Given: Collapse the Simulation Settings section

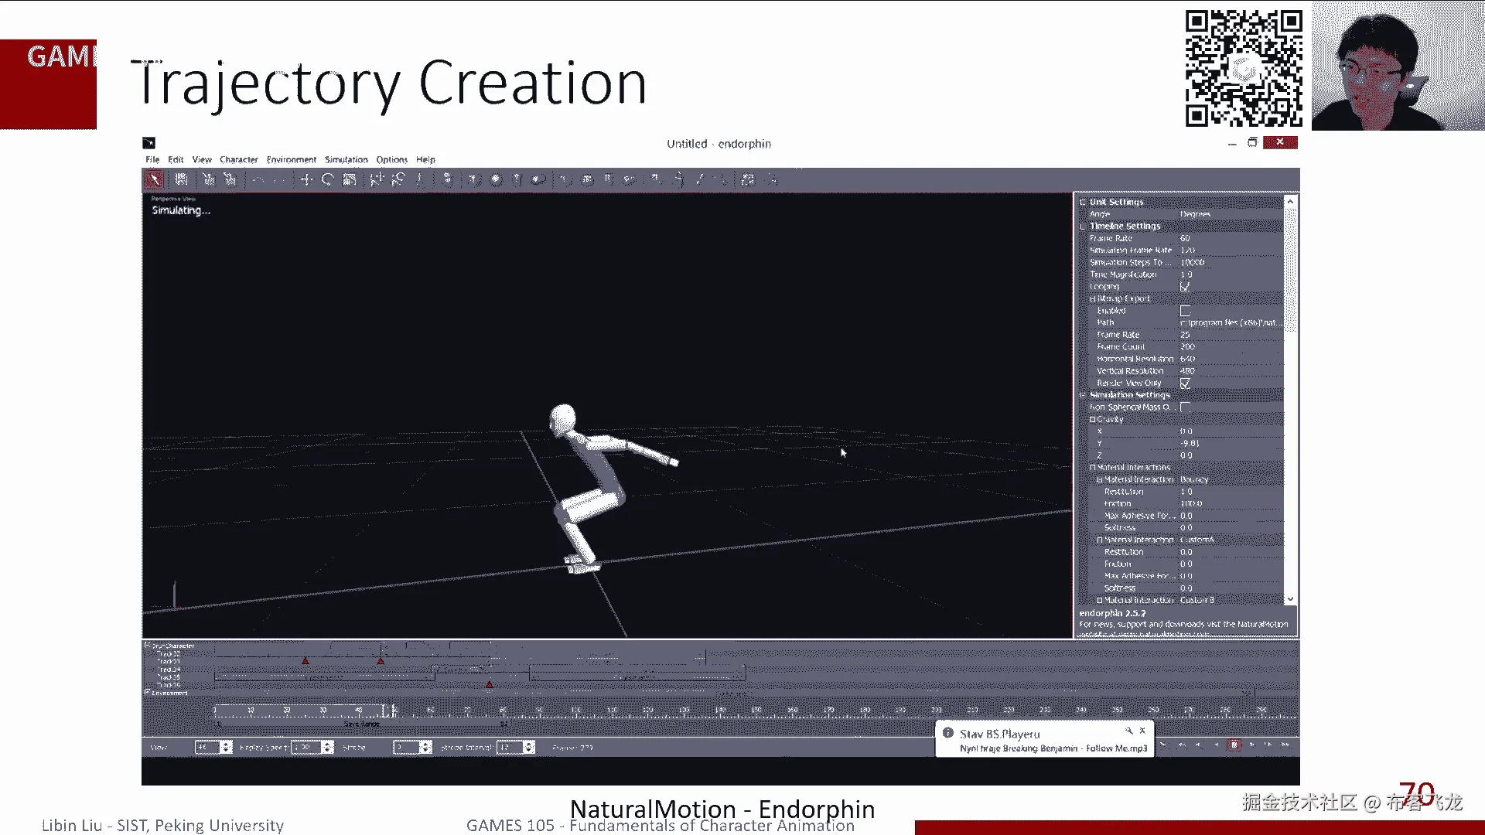Looking at the screenshot, I should tap(1083, 395).
